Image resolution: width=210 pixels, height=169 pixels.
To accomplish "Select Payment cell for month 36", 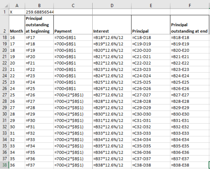I will tap(73, 165).
